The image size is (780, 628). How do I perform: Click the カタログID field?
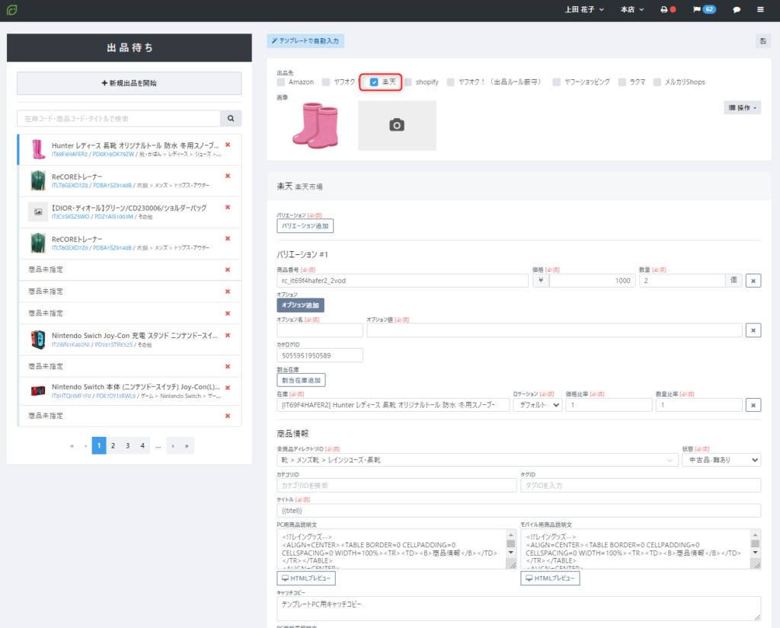320,355
